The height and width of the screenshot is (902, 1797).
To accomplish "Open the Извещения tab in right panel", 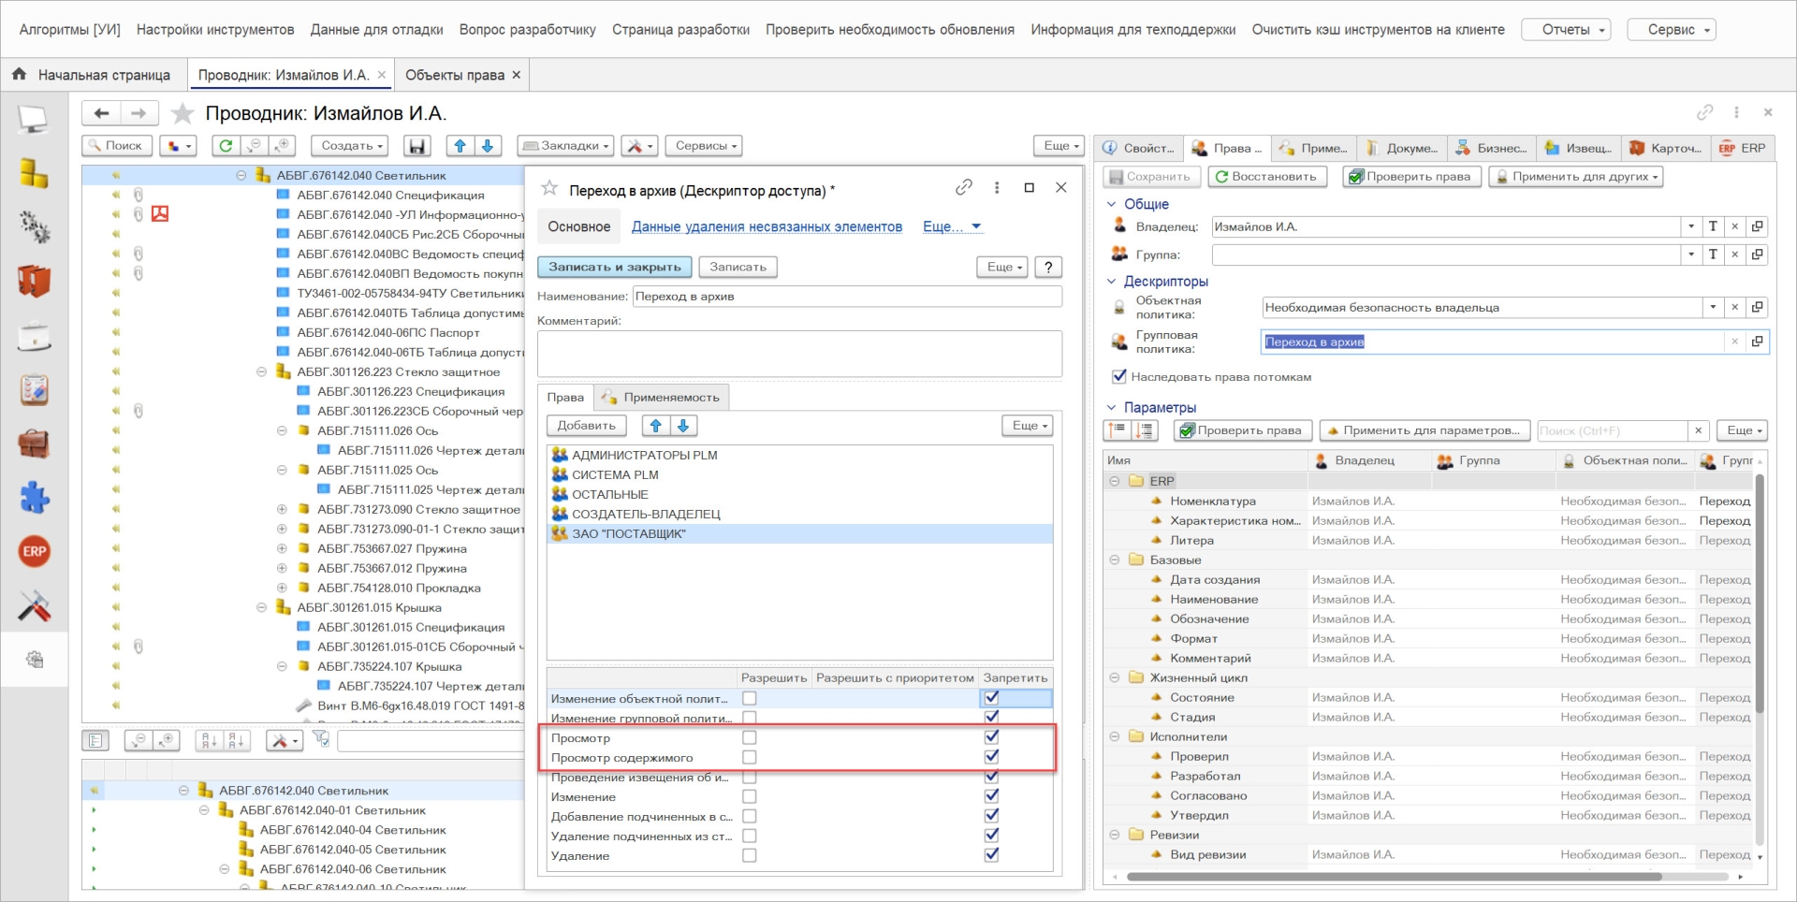I will [1578, 149].
